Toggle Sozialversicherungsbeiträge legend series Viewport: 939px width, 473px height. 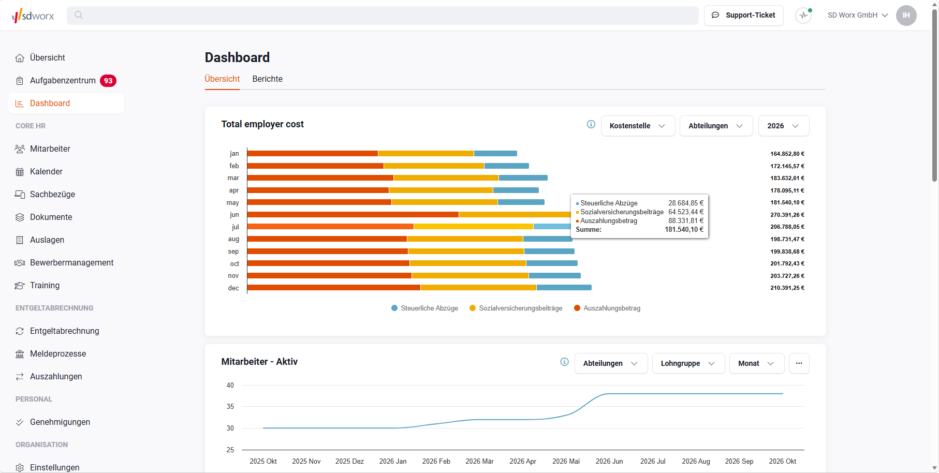point(516,308)
